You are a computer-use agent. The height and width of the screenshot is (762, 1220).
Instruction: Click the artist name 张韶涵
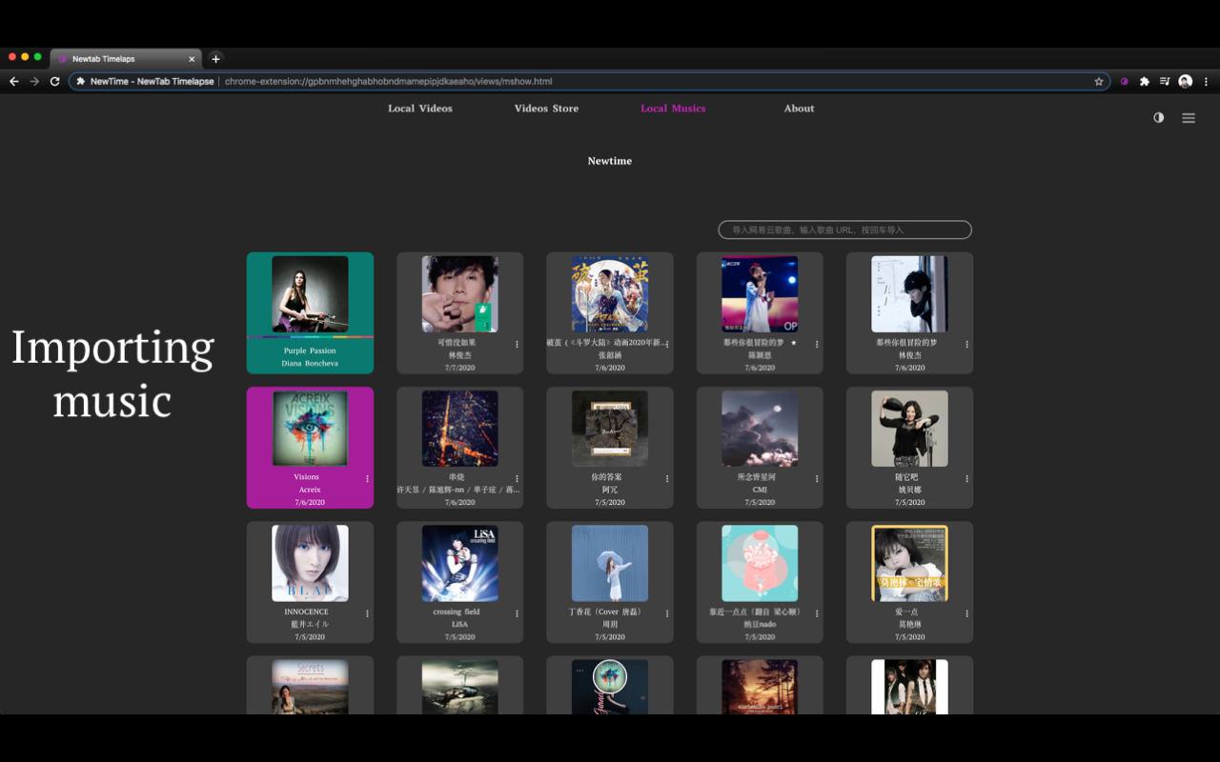click(610, 355)
